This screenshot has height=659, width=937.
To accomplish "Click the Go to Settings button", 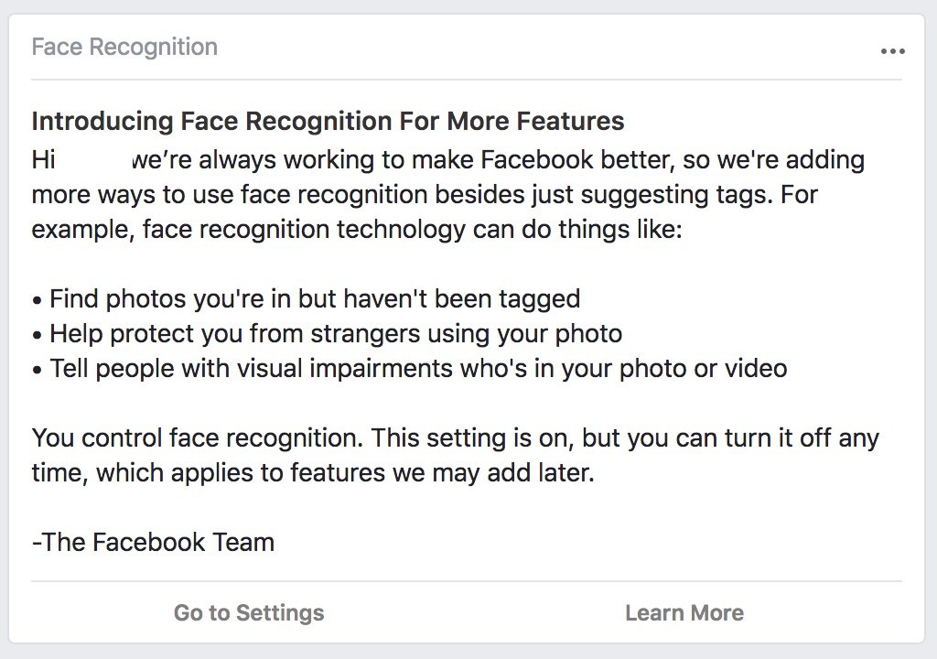I will [x=249, y=613].
